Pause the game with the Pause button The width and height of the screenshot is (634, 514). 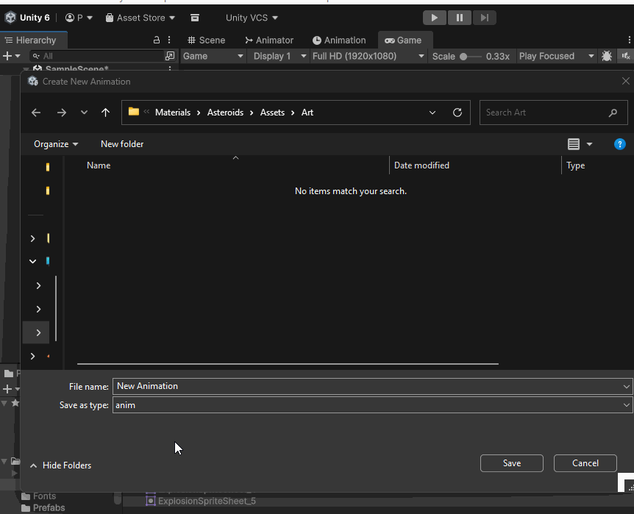(460, 18)
